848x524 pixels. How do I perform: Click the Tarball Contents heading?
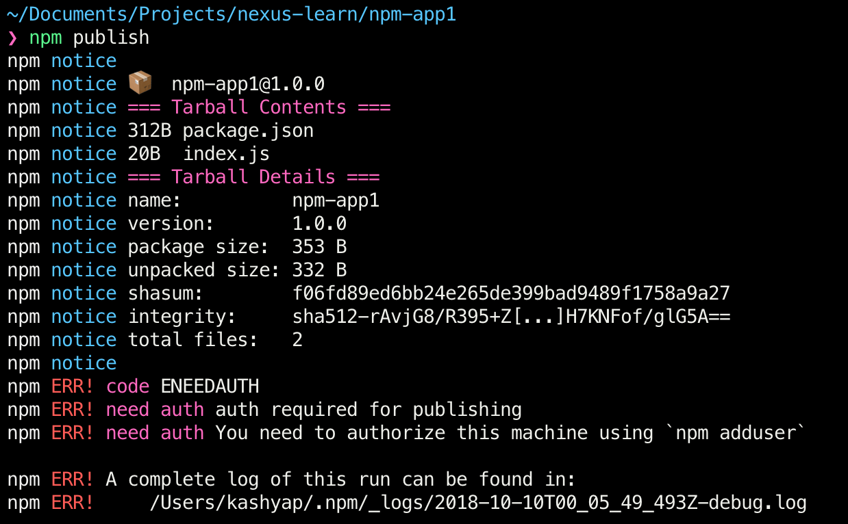pos(259,107)
